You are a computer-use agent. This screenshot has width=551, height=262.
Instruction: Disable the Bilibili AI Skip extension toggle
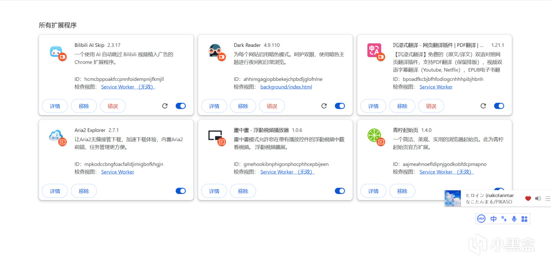[181, 106]
